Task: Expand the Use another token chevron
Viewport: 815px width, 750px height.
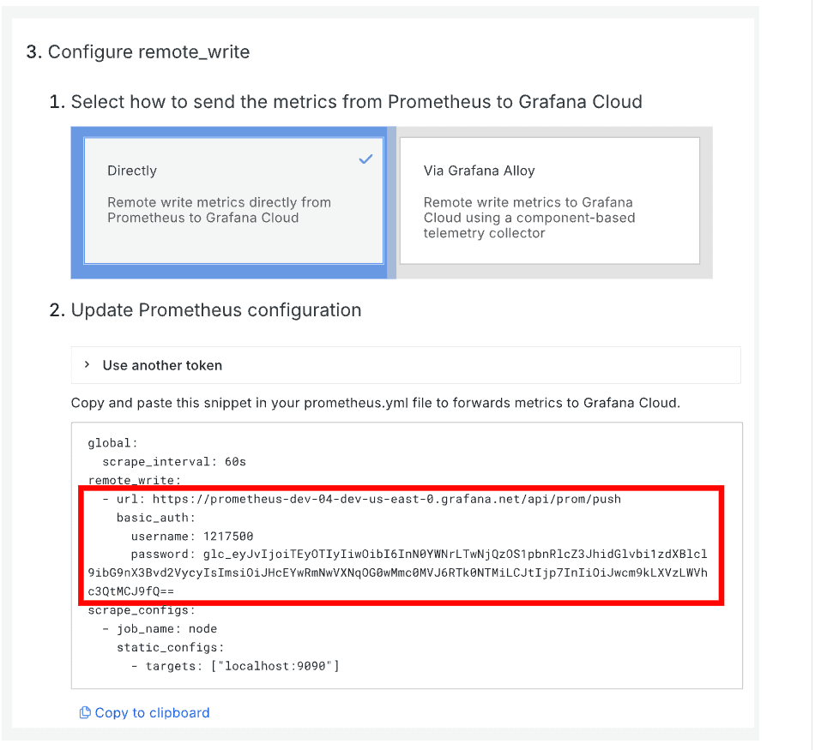Action: coord(87,365)
